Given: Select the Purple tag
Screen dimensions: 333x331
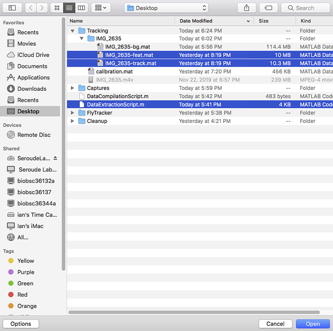Looking at the screenshot, I should click(x=26, y=272).
